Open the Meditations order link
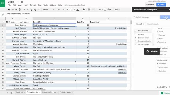 (x=121, y=44)
